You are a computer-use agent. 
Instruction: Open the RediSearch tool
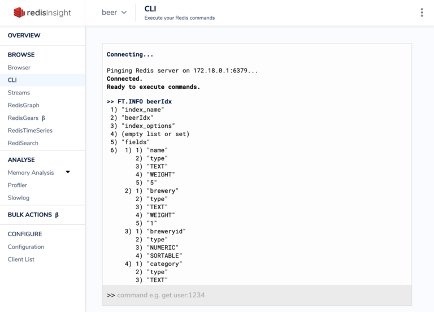[x=23, y=143]
